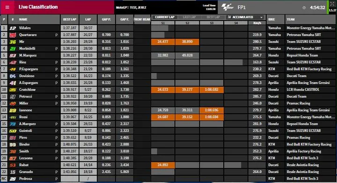337x183 pixels.
Task: Open the hamburger menu
Action: pyautogui.click(x=7, y=7)
